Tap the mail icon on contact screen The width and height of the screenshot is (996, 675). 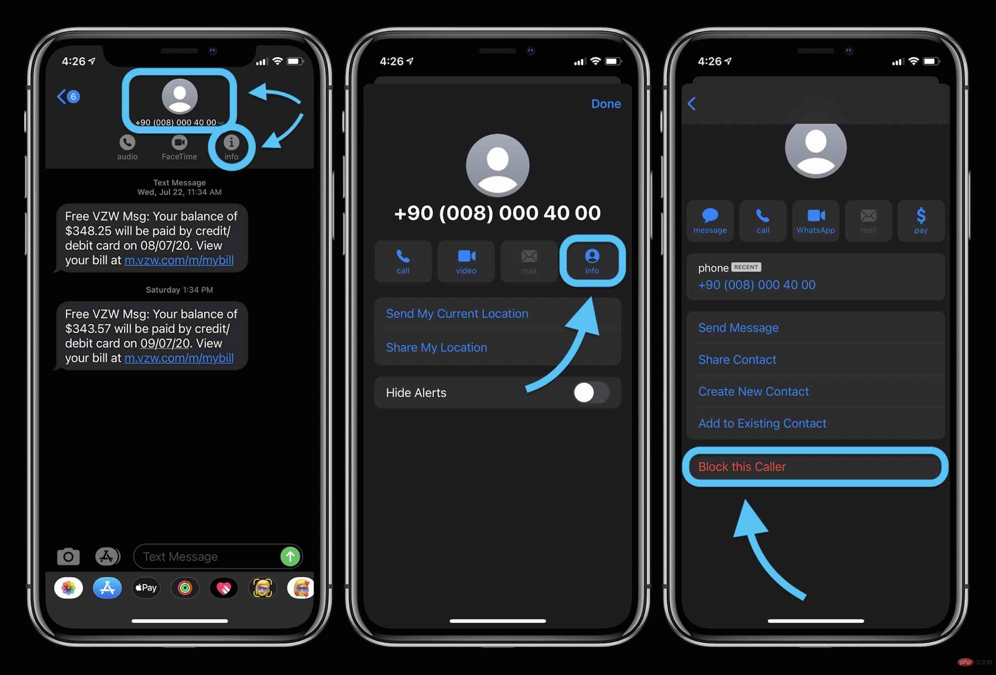868,219
